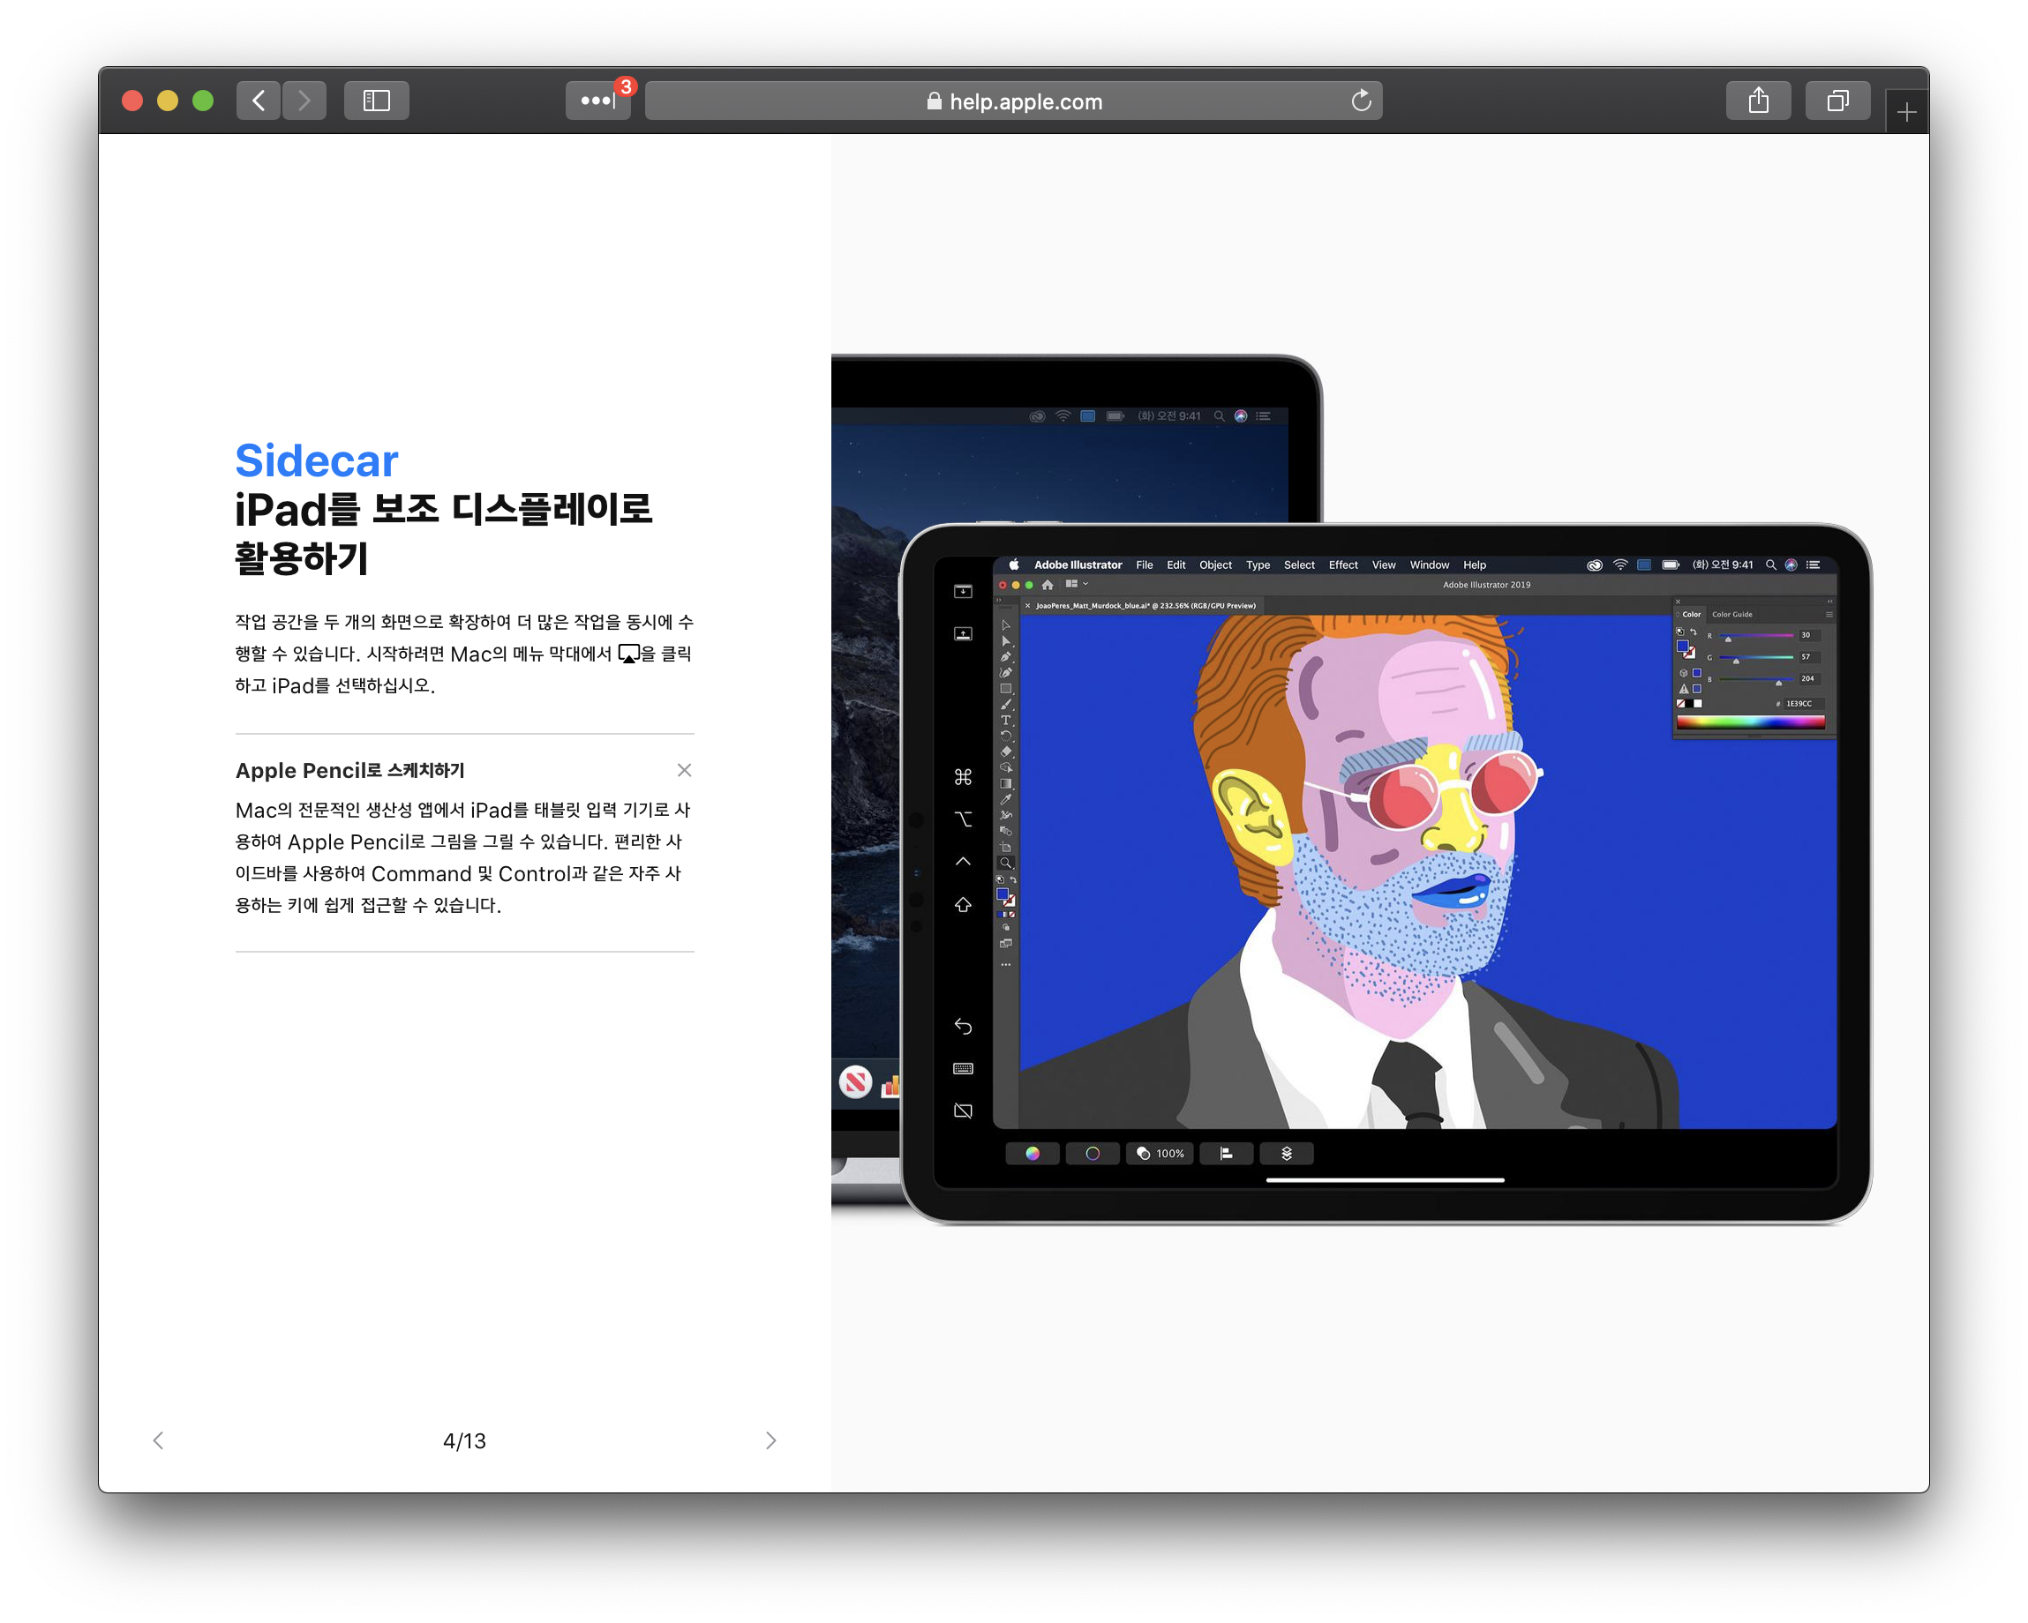The image size is (2028, 1623).
Task: Reload the page with the refresh icon
Action: coord(1360,101)
